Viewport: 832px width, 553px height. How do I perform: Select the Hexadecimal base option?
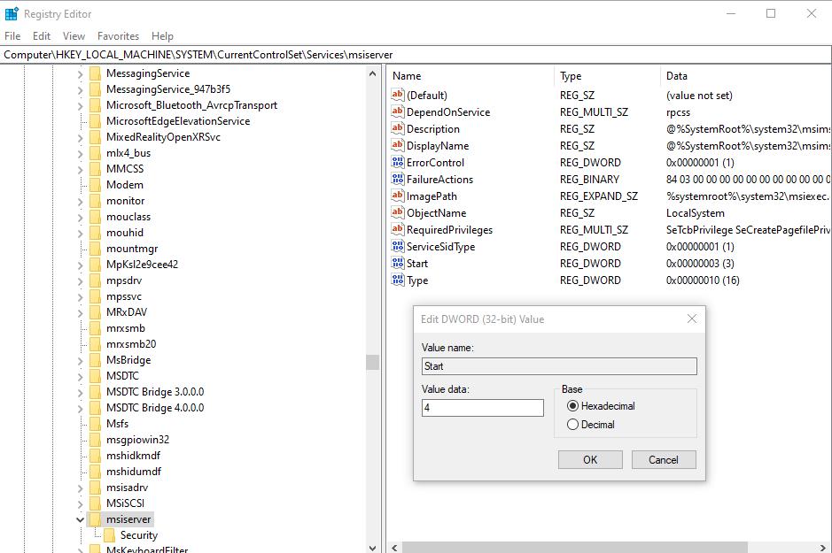(x=572, y=406)
